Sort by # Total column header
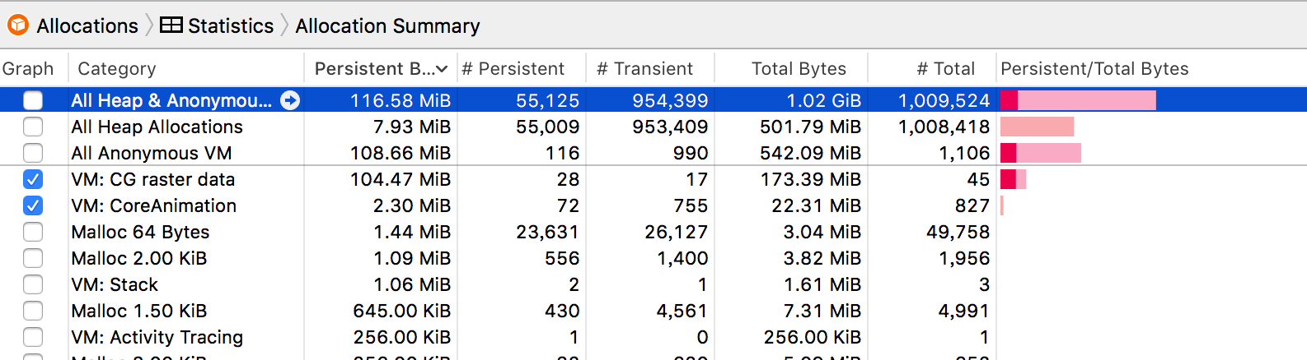1307x360 pixels. [x=932, y=68]
